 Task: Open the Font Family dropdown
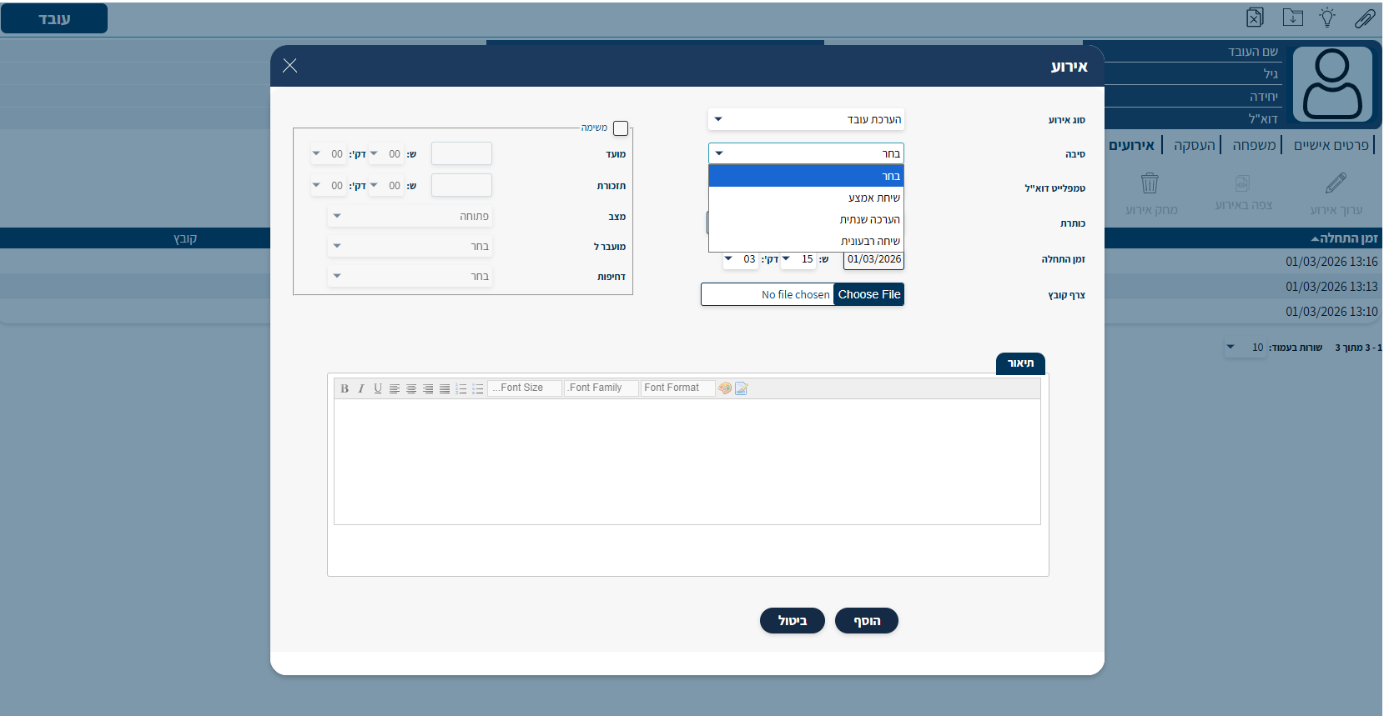pos(601,388)
